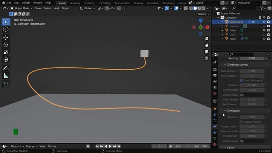Open the Object properties tab
This screenshot has height=153, width=272.
[215, 109]
